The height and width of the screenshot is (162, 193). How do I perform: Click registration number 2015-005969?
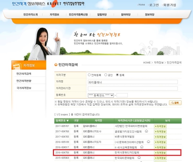point(62,158)
